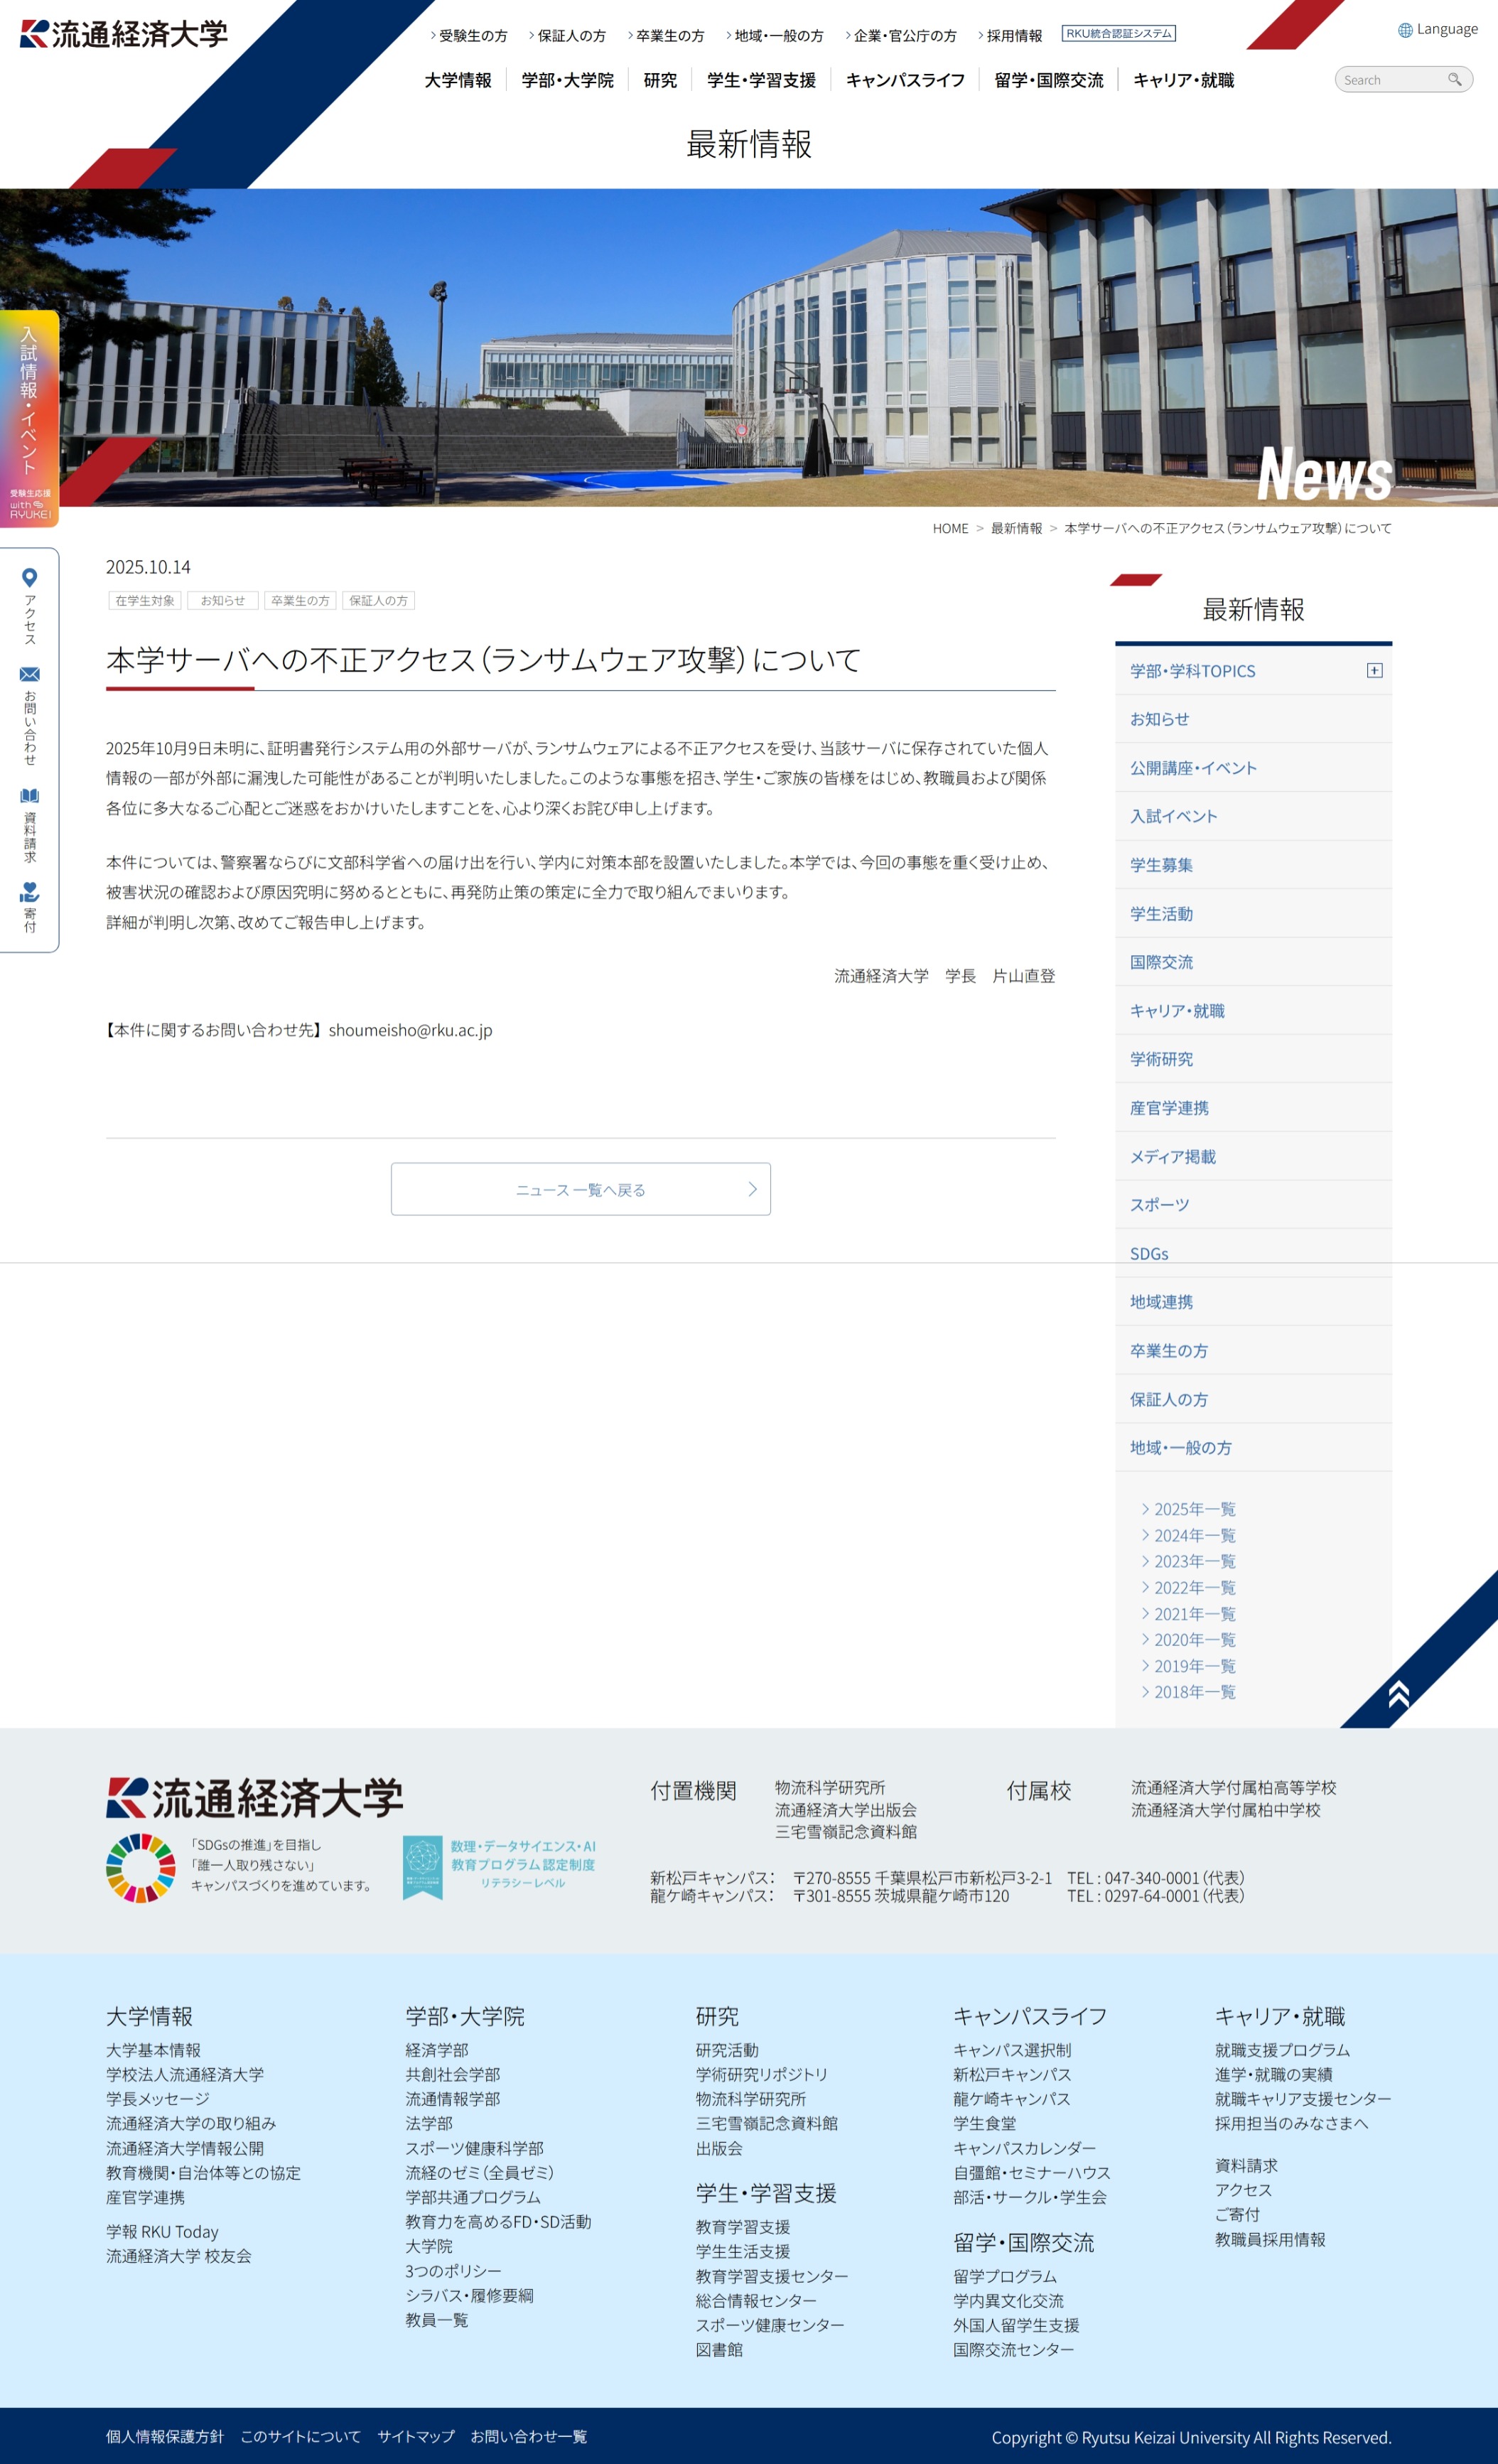Open the 2018年一覧 archive link
Screen dimensions: 1498x2464
coord(1194,1692)
